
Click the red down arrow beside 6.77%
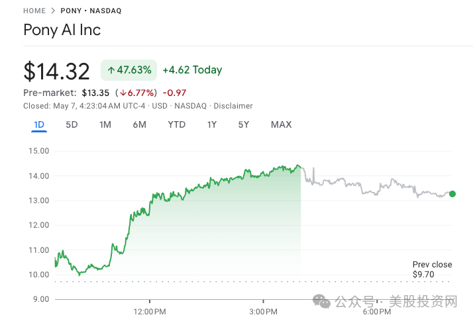point(123,93)
